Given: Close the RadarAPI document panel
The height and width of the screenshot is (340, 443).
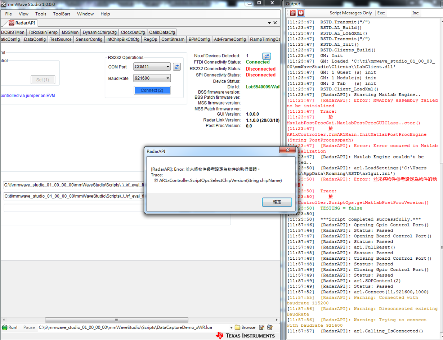Looking at the screenshot, I should [275, 23].
